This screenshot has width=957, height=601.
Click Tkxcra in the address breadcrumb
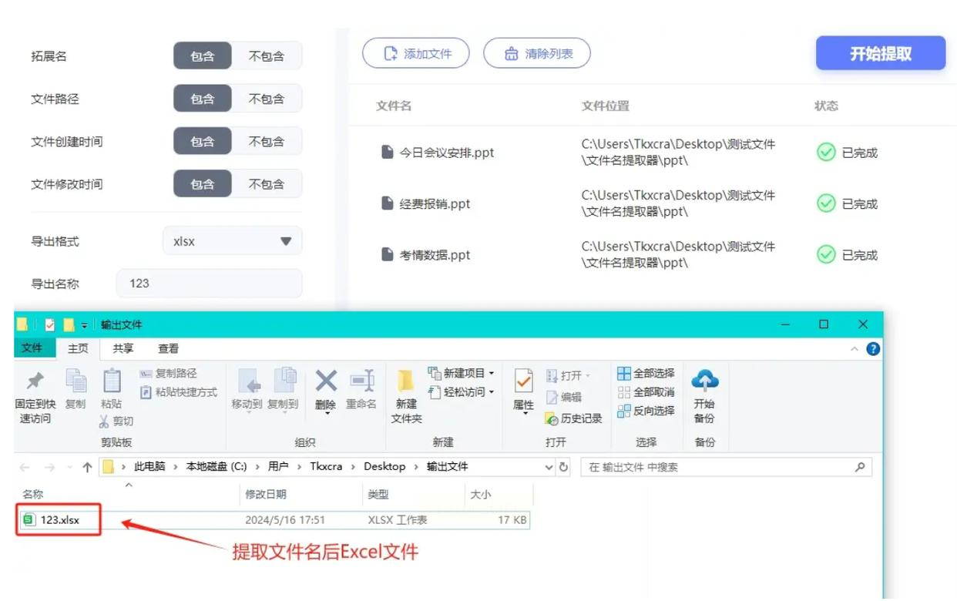point(326,466)
